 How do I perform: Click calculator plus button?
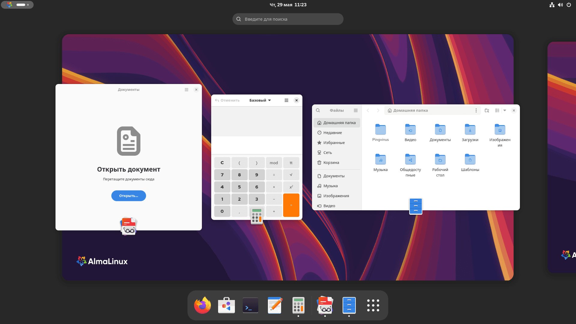click(274, 211)
